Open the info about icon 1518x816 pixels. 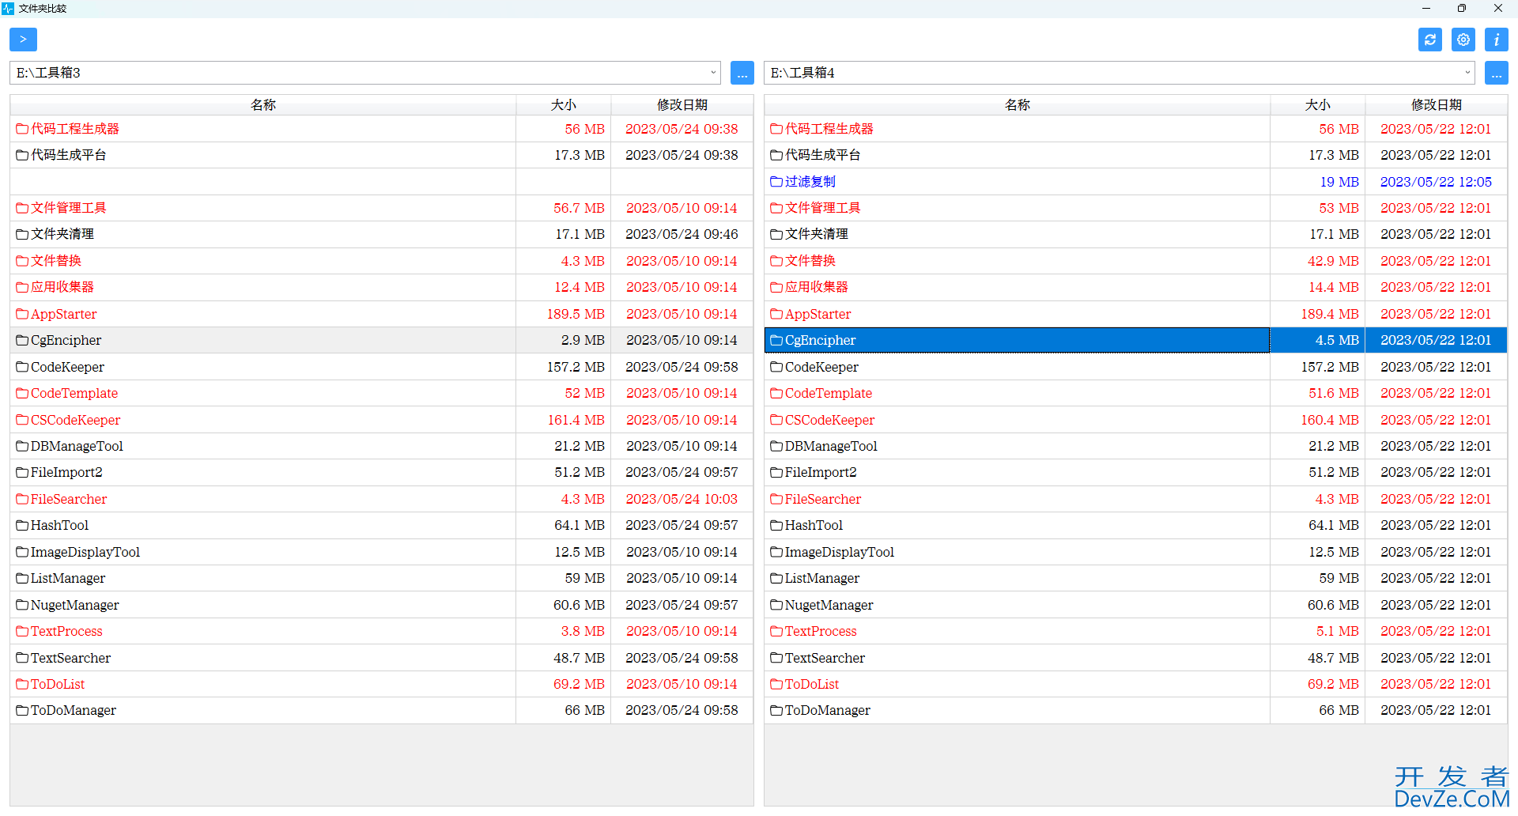click(1496, 40)
